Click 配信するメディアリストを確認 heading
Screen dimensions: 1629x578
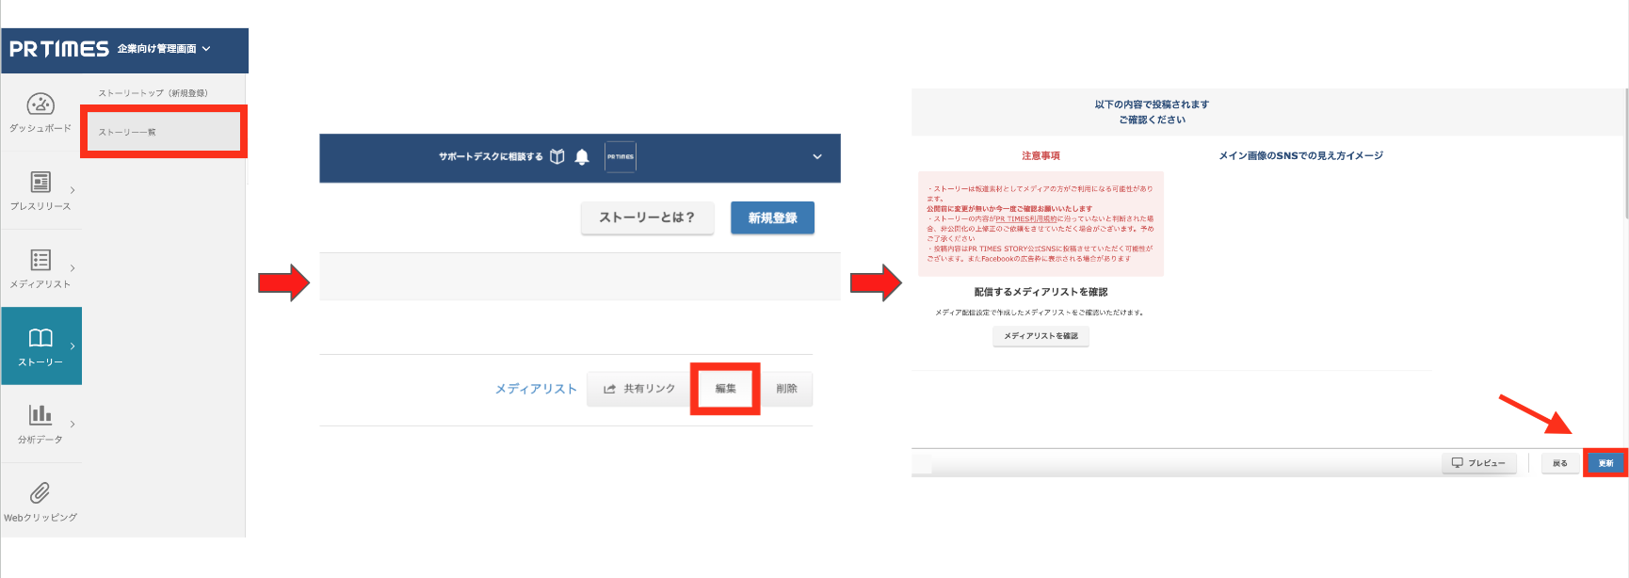click(1040, 292)
